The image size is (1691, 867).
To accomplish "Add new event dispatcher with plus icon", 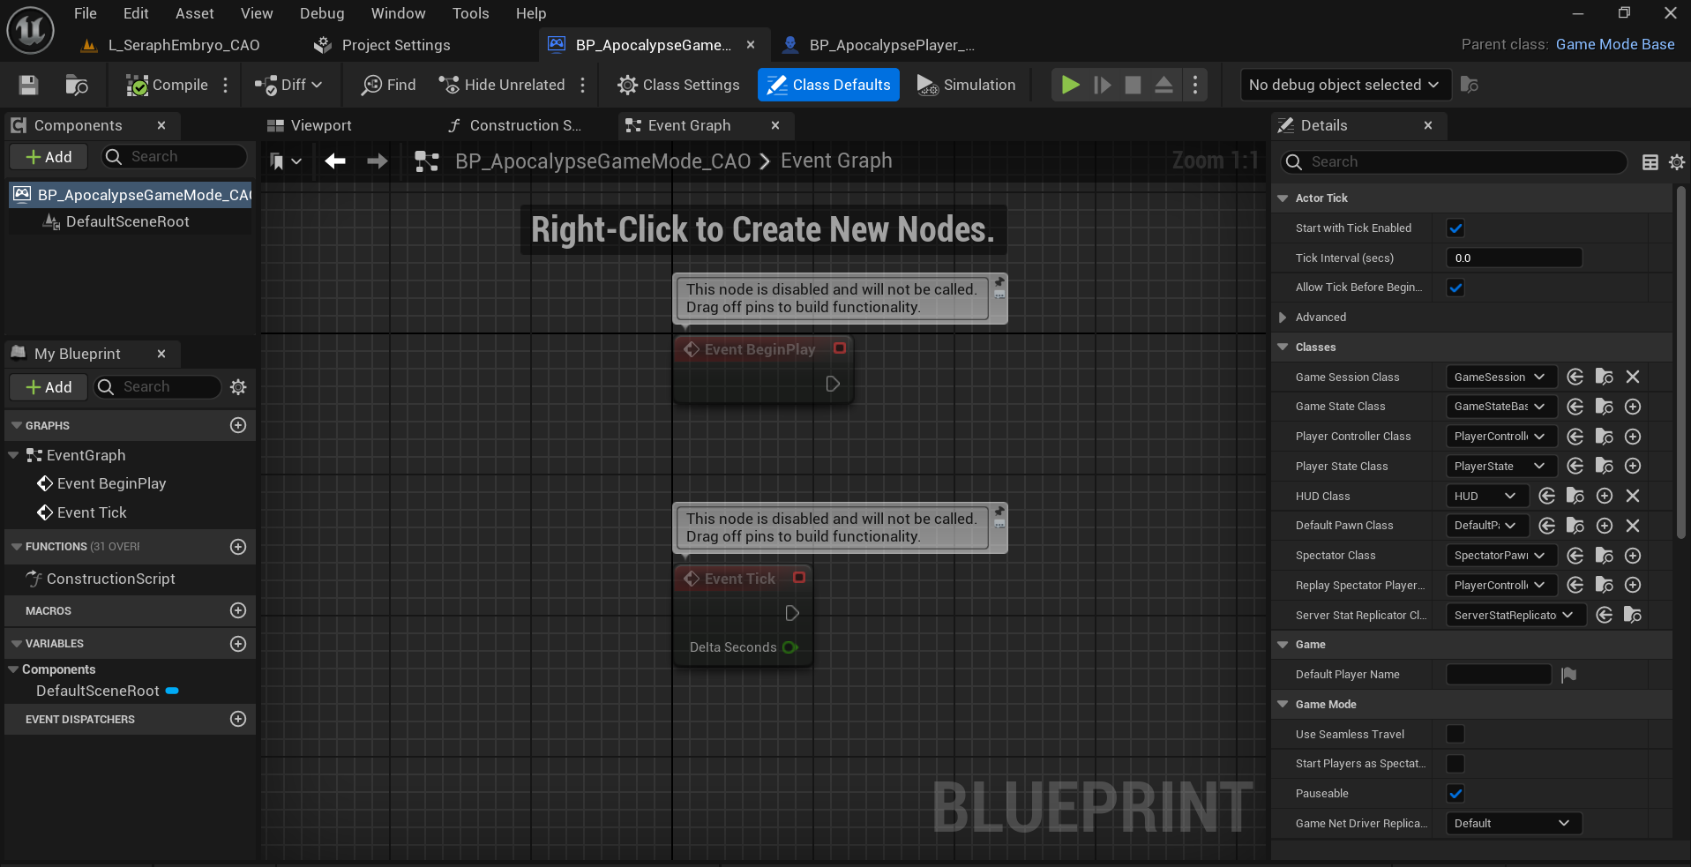I will 238,719.
